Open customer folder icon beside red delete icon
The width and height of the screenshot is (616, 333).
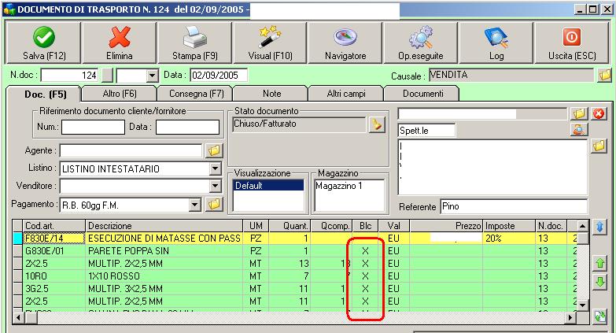point(579,114)
